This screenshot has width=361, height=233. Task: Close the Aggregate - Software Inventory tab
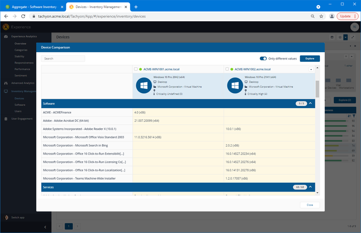pyautogui.click(x=62, y=7)
